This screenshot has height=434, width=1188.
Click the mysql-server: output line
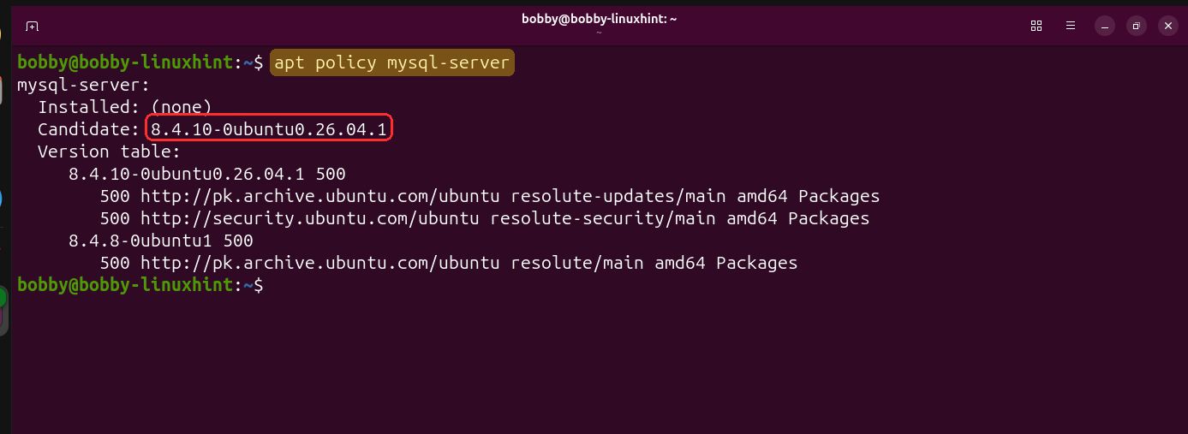[83, 85]
